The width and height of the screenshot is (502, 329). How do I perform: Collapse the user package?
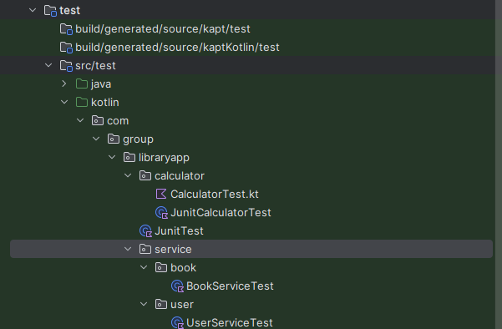point(144,304)
